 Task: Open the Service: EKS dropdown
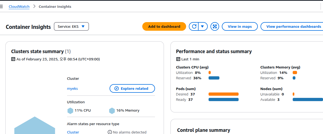pyautogui.click(x=71, y=26)
